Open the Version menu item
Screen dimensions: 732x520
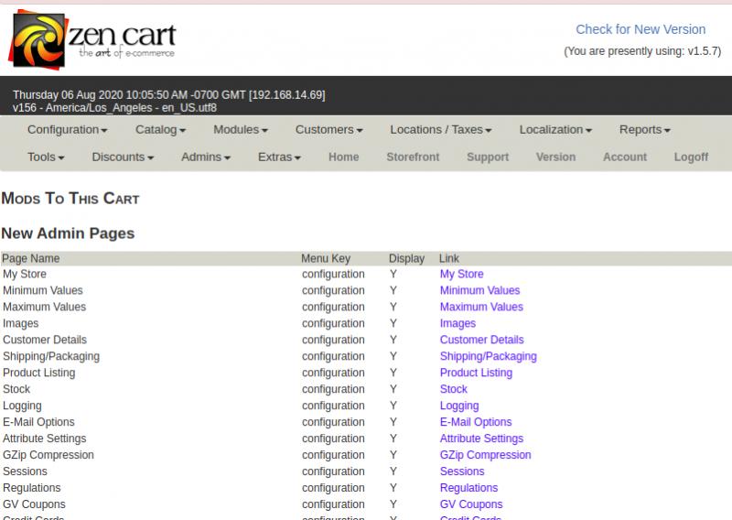click(555, 157)
